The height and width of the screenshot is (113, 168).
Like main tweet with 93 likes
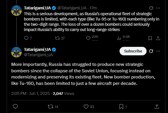(89, 107)
